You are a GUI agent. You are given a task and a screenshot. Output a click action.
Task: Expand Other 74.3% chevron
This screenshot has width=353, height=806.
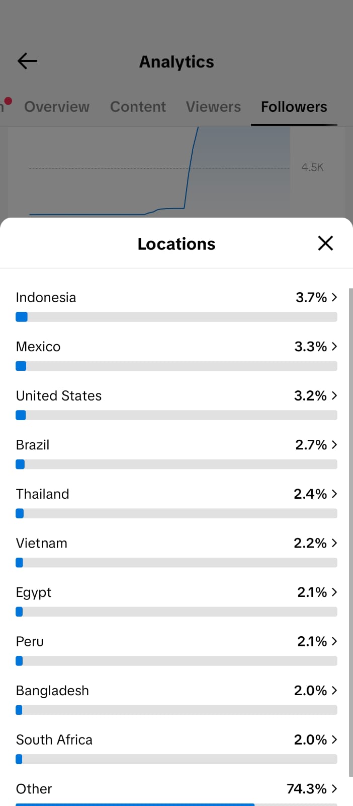pos(334,789)
